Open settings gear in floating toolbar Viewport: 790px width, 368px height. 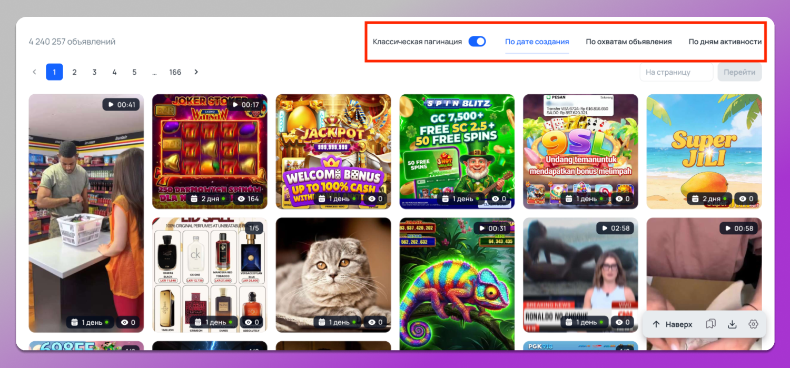753,324
